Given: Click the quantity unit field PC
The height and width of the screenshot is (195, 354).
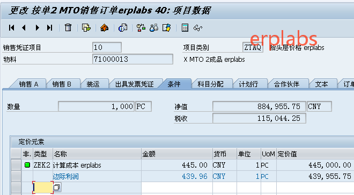Looking at the screenshot, I should point(143,106).
